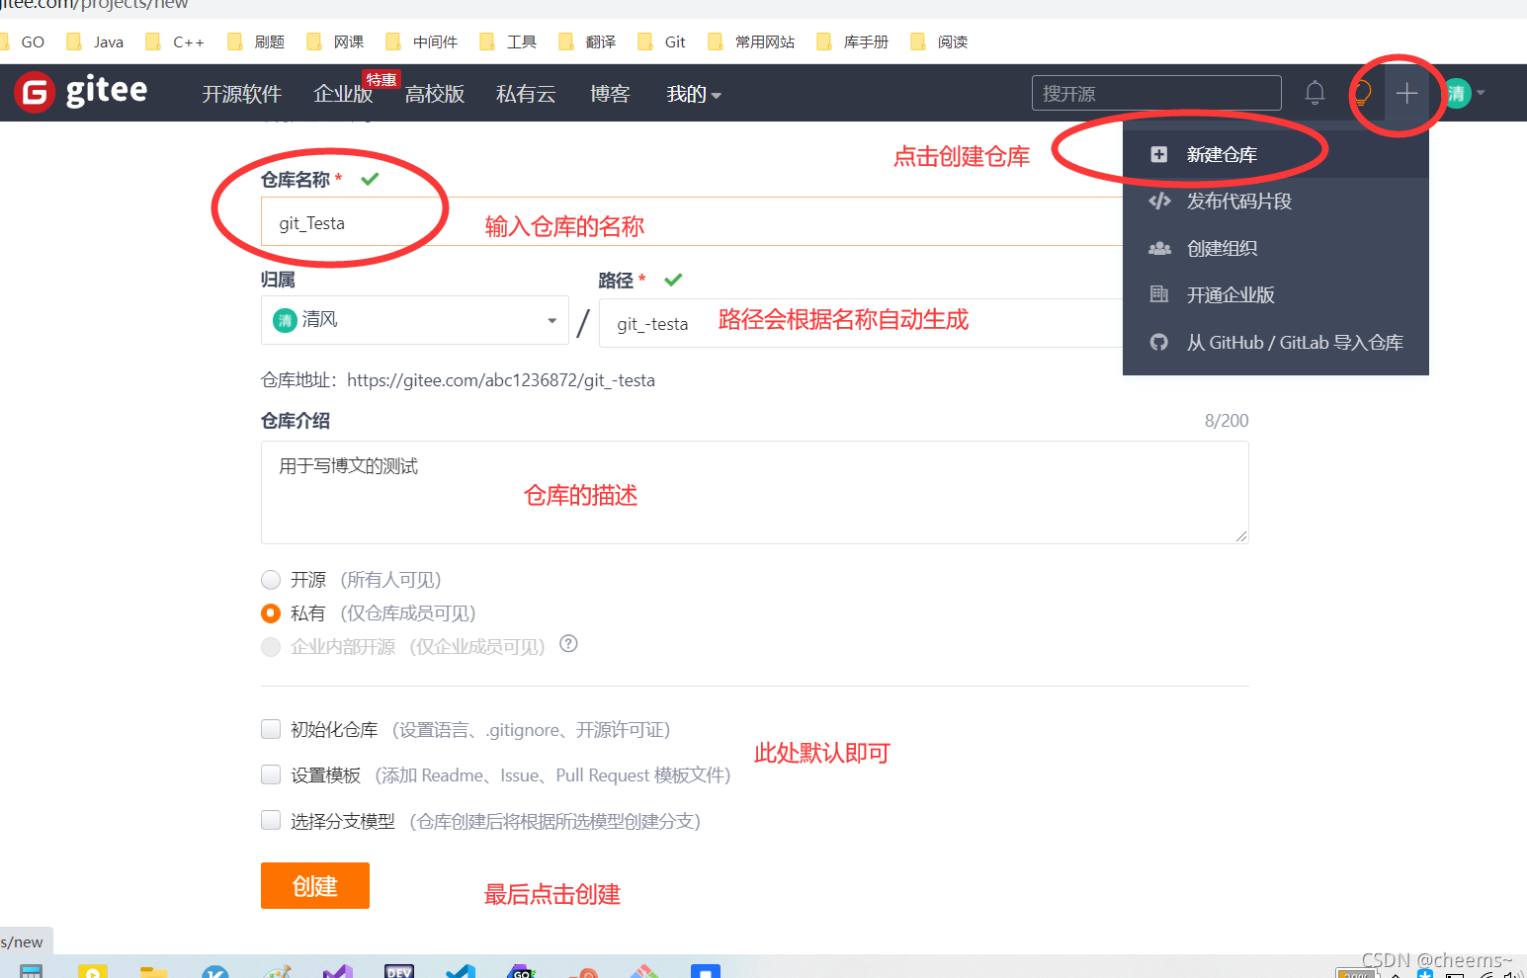Switch to the 企业版 menu item
Screen dimensions: 1527x978
[343, 94]
